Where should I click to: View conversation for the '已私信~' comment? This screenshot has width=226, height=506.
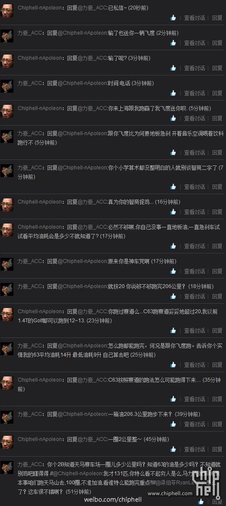point(194,18)
